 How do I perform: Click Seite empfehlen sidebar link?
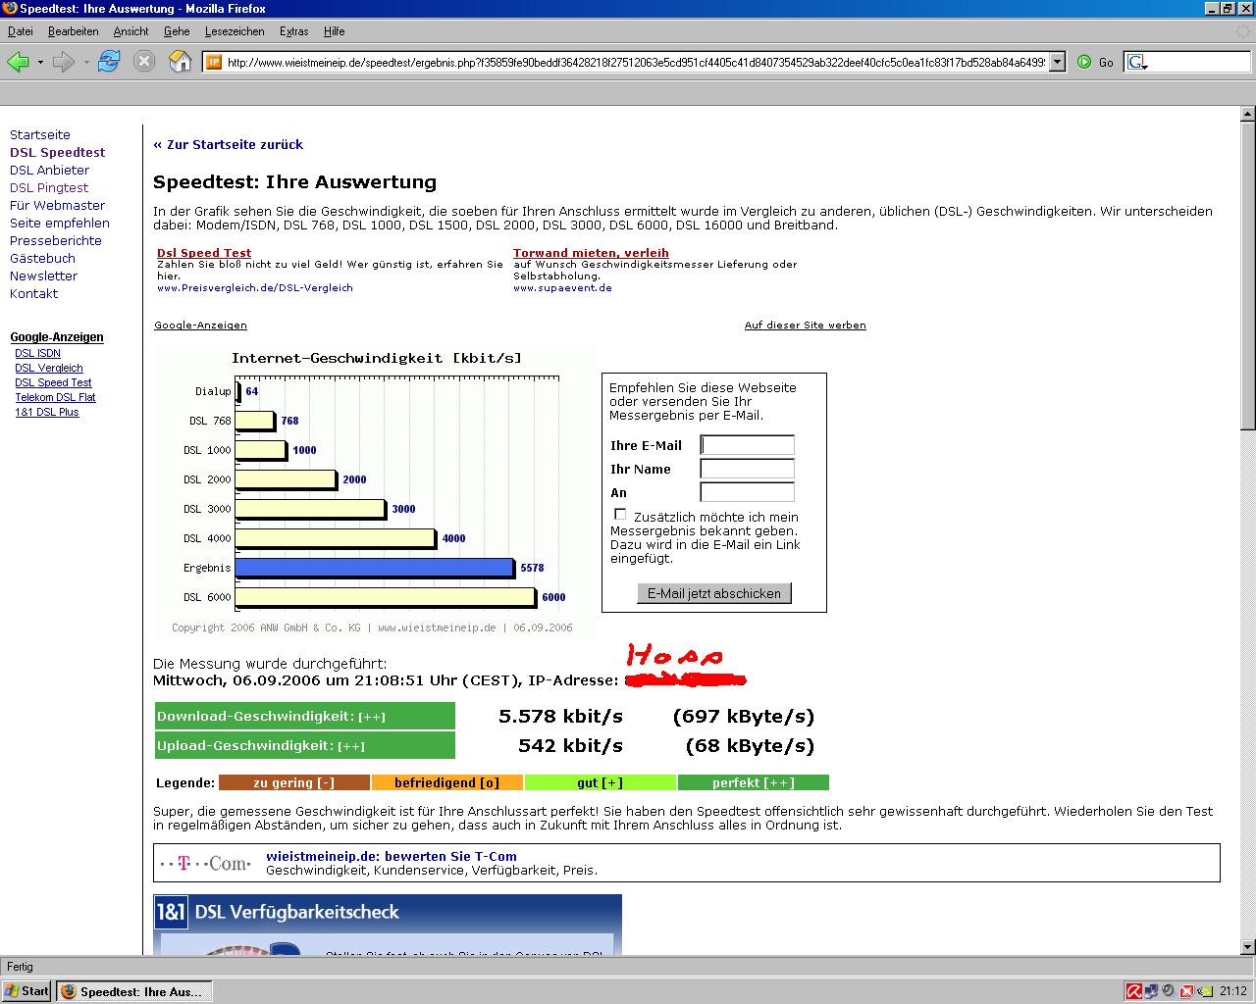click(x=60, y=223)
